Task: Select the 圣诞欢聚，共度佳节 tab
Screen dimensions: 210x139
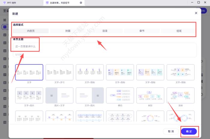Action: point(61,3)
